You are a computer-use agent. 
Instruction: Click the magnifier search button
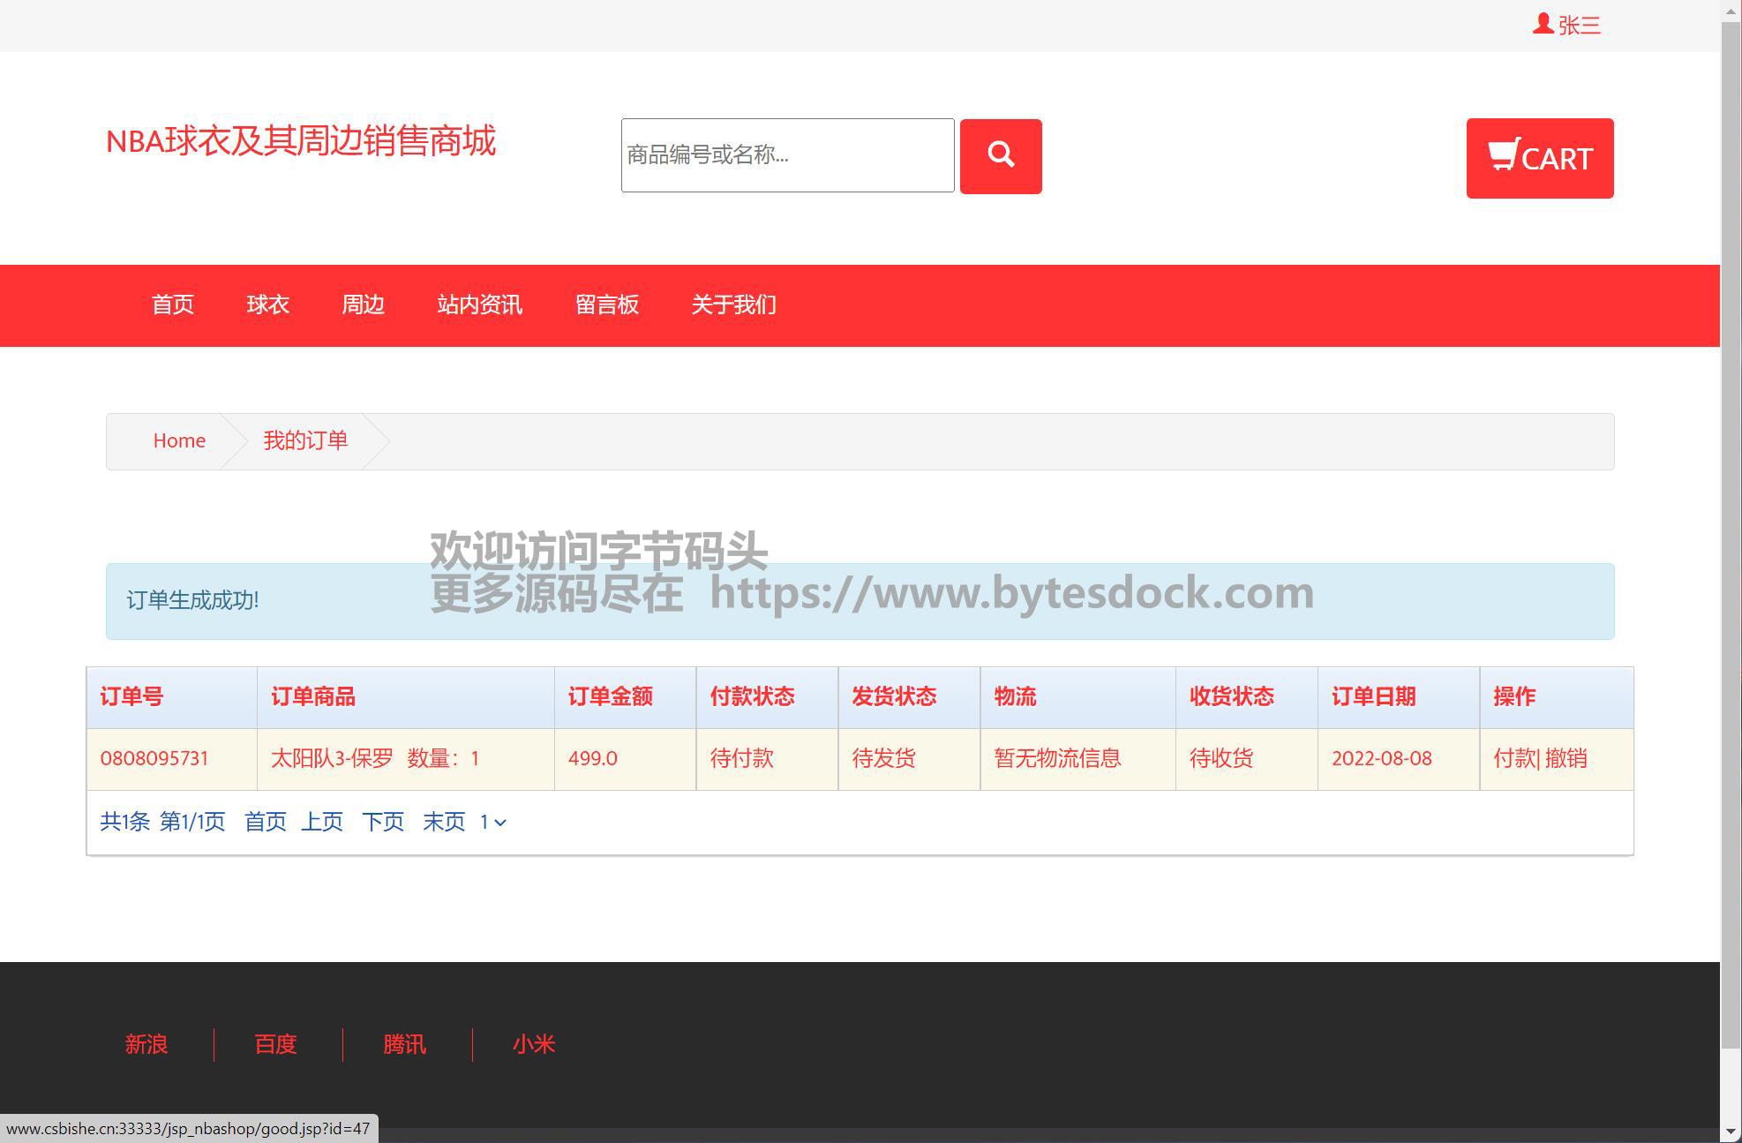[x=1000, y=156]
